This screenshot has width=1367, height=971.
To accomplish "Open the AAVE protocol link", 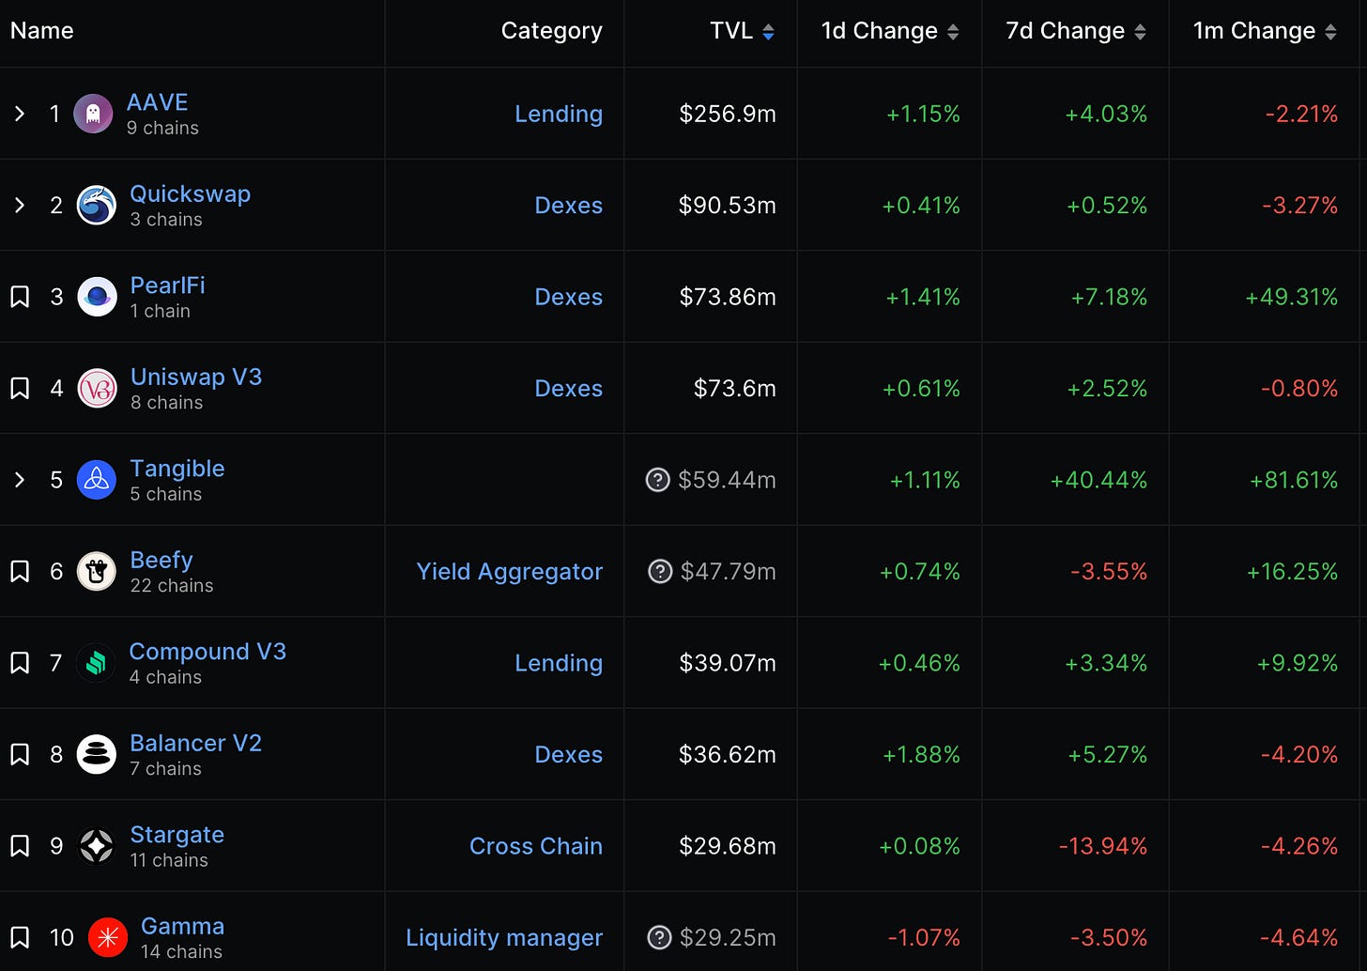I will click(158, 102).
